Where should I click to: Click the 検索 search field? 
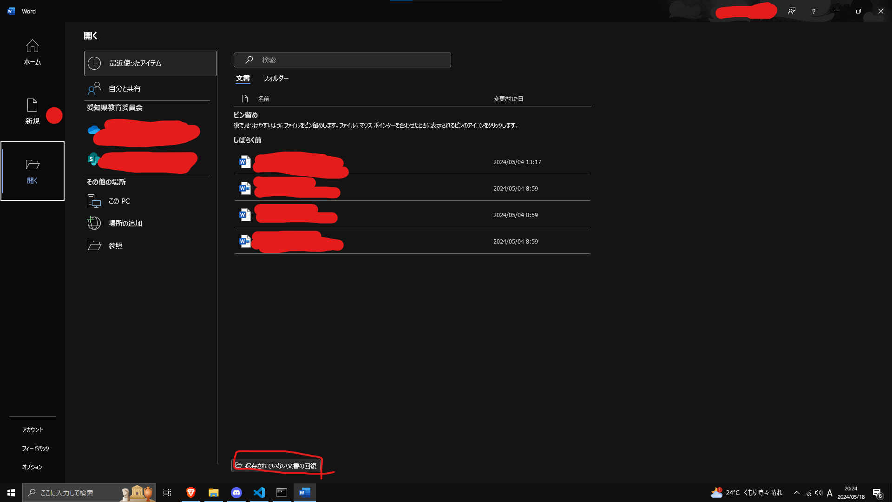click(342, 60)
